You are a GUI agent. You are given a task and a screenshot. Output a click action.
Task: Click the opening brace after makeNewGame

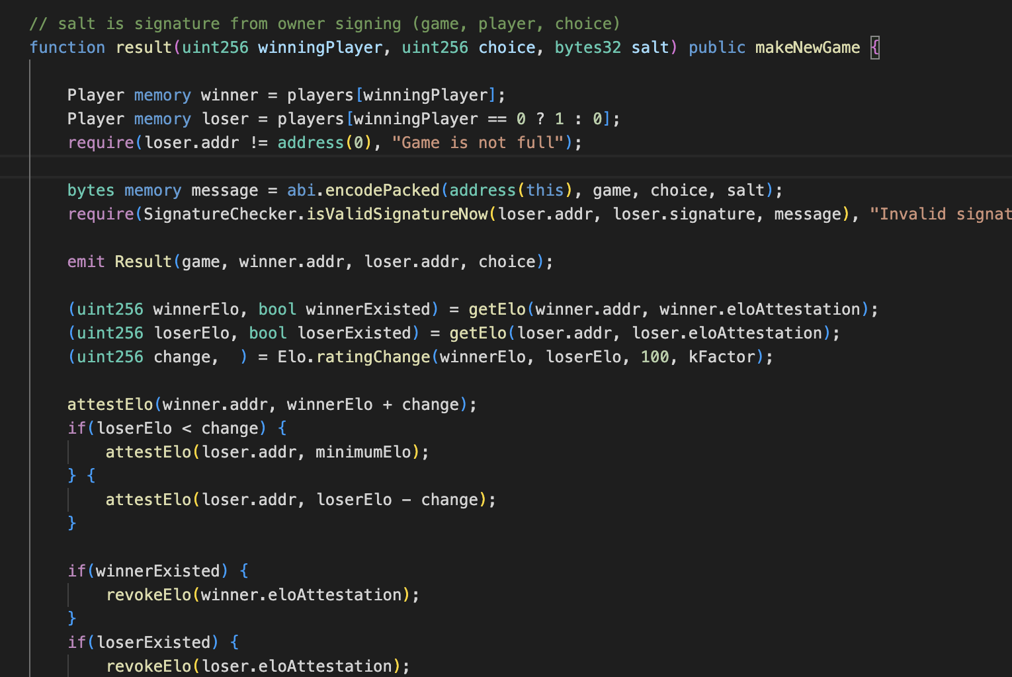[x=875, y=48]
